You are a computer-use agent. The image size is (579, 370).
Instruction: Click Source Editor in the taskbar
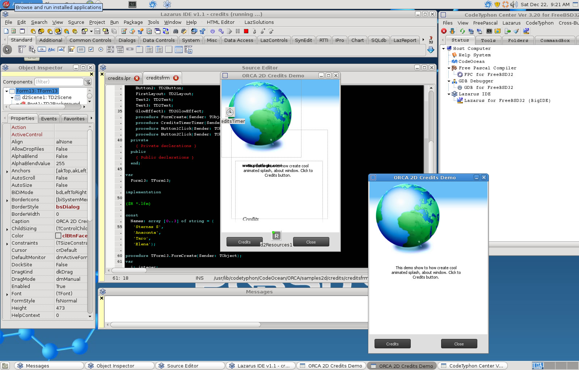click(x=190, y=366)
